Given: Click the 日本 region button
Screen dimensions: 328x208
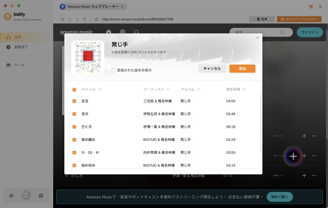Looking at the screenshot, I should coord(262,19).
